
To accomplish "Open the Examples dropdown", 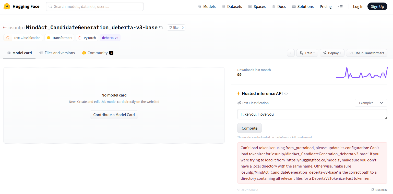I will [371, 103].
